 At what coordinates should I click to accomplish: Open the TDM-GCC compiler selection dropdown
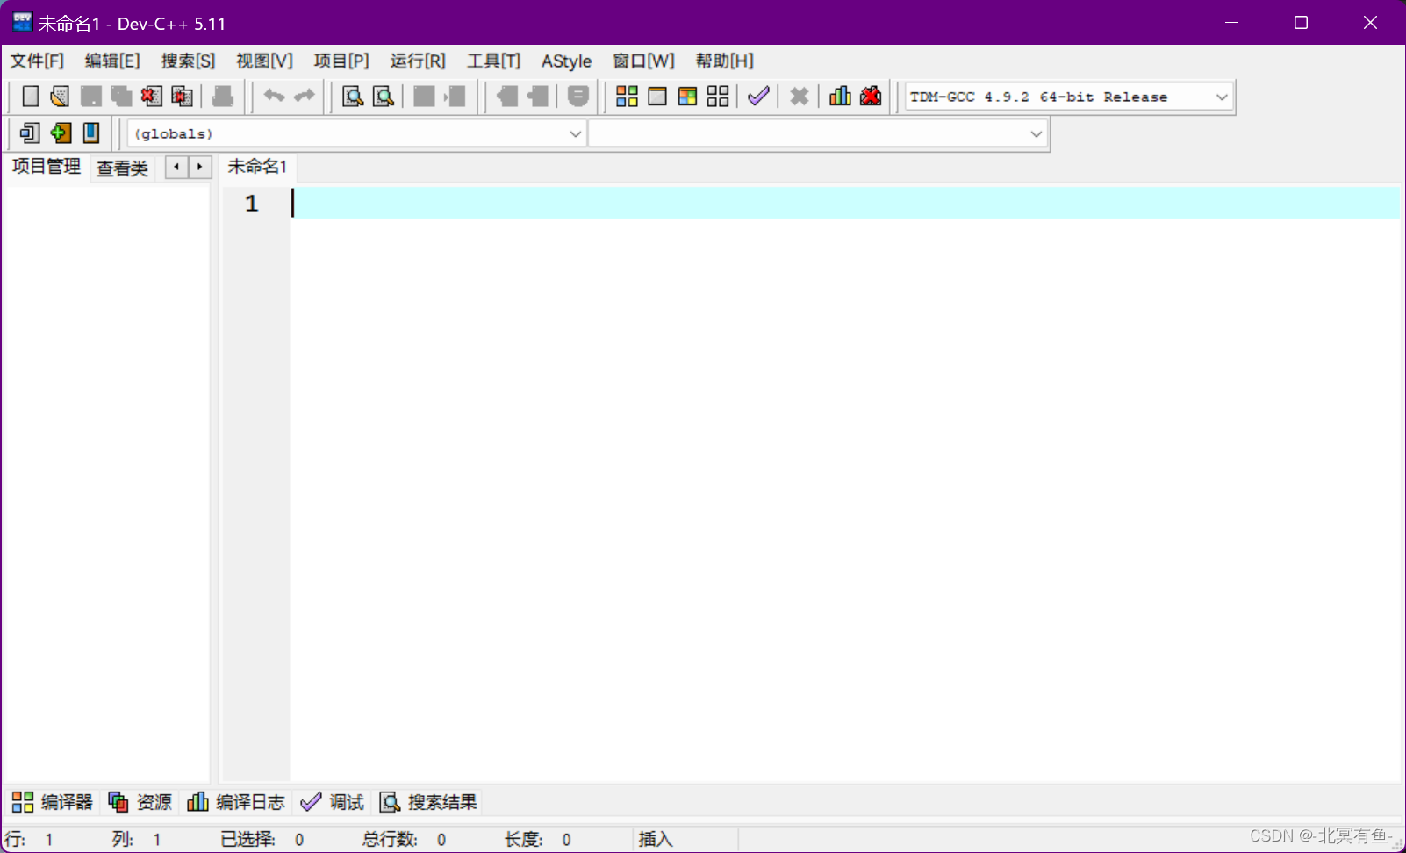[x=1221, y=97]
